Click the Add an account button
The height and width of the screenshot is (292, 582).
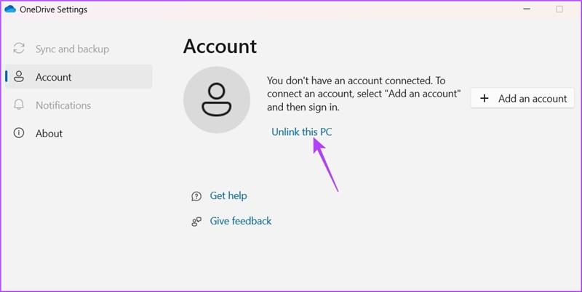click(522, 98)
